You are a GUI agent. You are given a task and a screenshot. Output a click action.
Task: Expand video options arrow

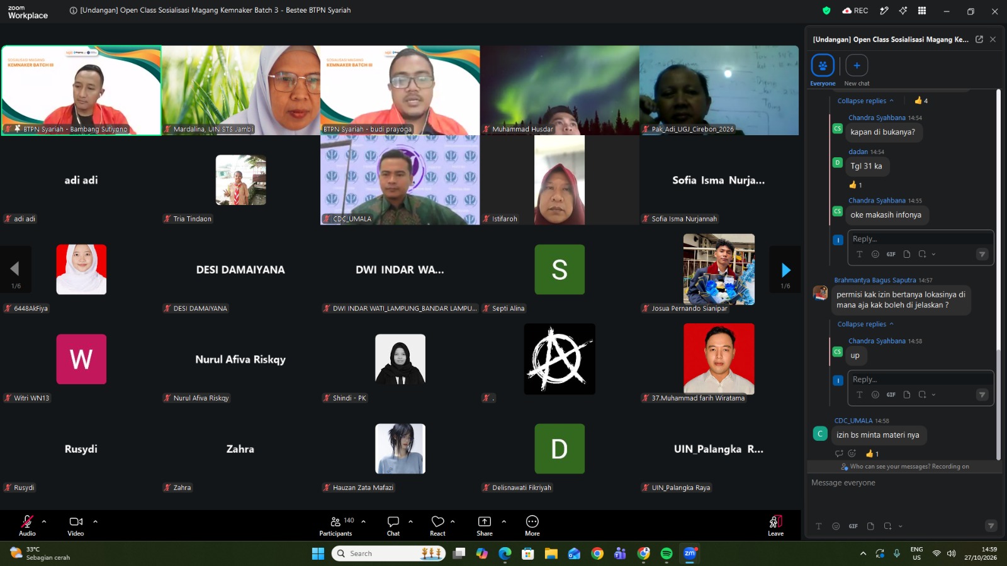(x=96, y=521)
